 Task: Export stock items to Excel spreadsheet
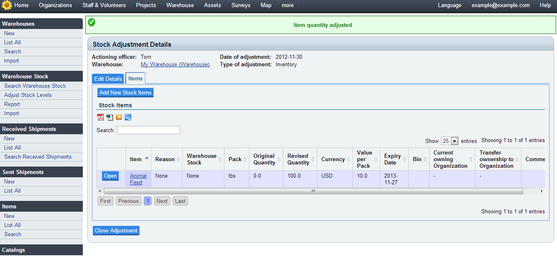coord(110,117)
